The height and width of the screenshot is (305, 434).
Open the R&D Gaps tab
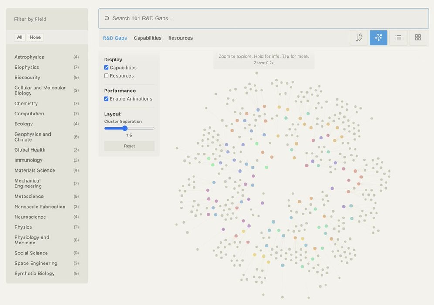click(115, 38)
